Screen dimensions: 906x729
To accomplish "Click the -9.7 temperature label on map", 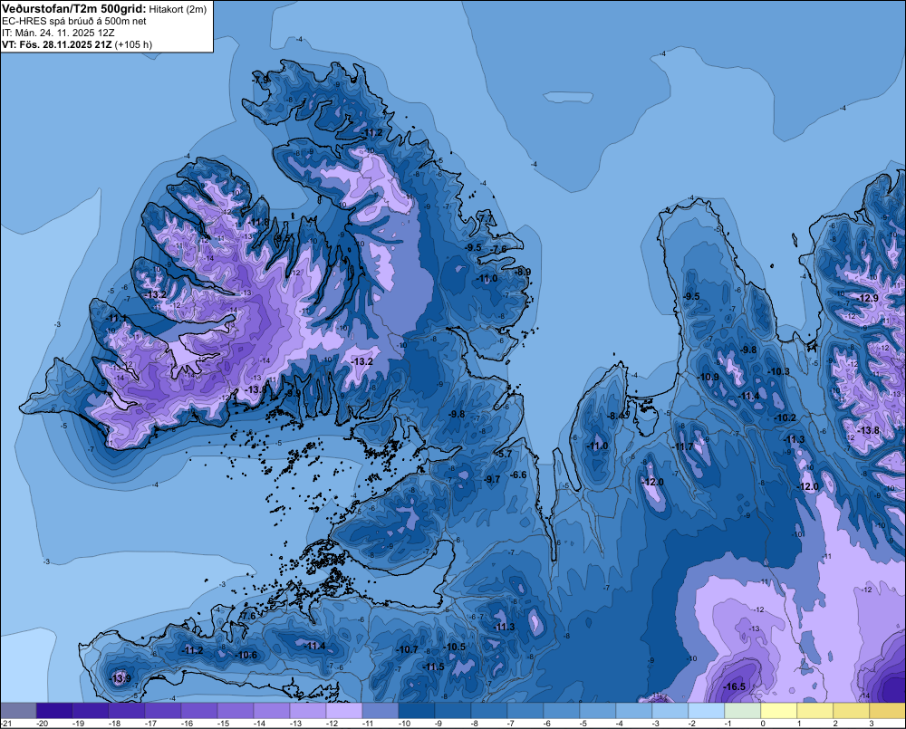I will tap(492, 479).
